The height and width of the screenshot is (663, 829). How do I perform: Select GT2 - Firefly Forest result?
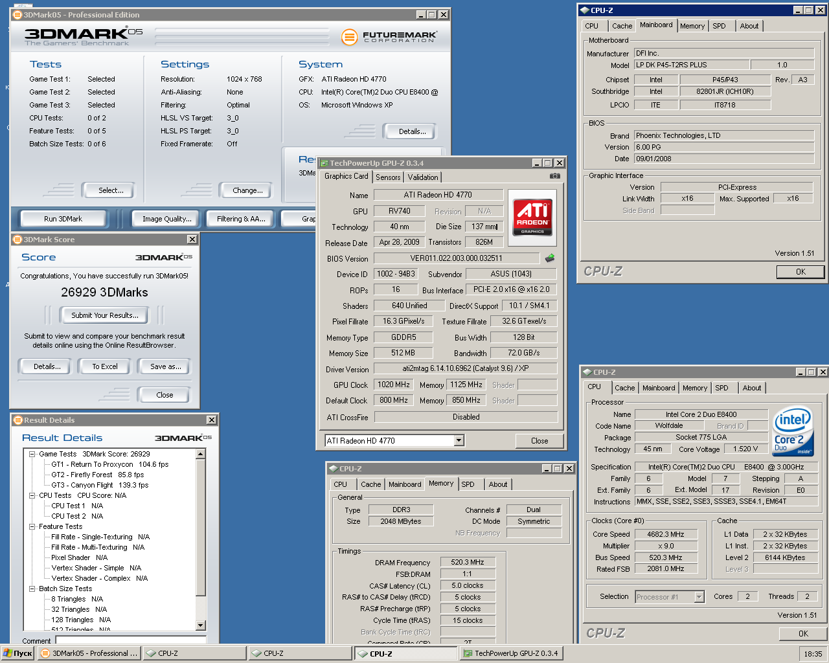tap(98, 475)
